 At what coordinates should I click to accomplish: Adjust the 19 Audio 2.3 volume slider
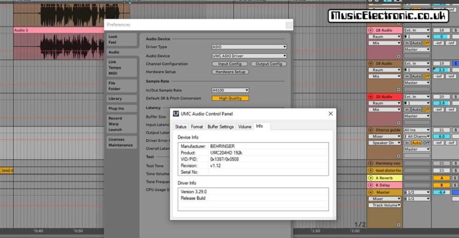point(442,70)
